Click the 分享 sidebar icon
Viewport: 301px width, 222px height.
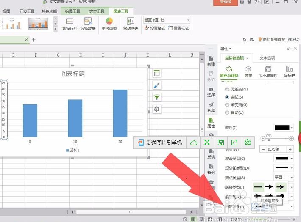pos(211,107)
